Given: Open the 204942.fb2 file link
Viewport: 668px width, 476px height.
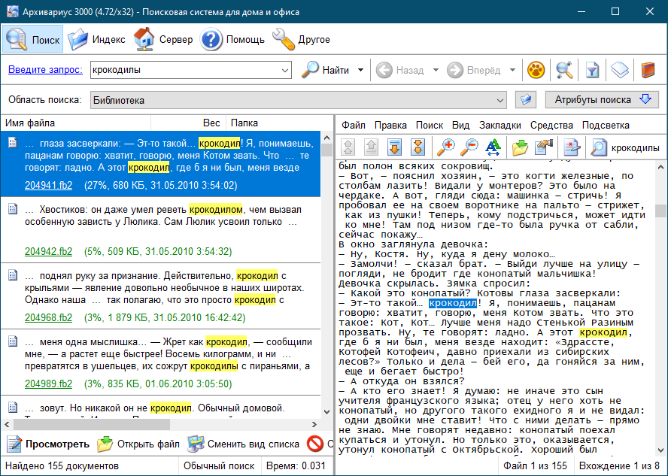Looking at the screenshot, I should click(x=49, y=252).
